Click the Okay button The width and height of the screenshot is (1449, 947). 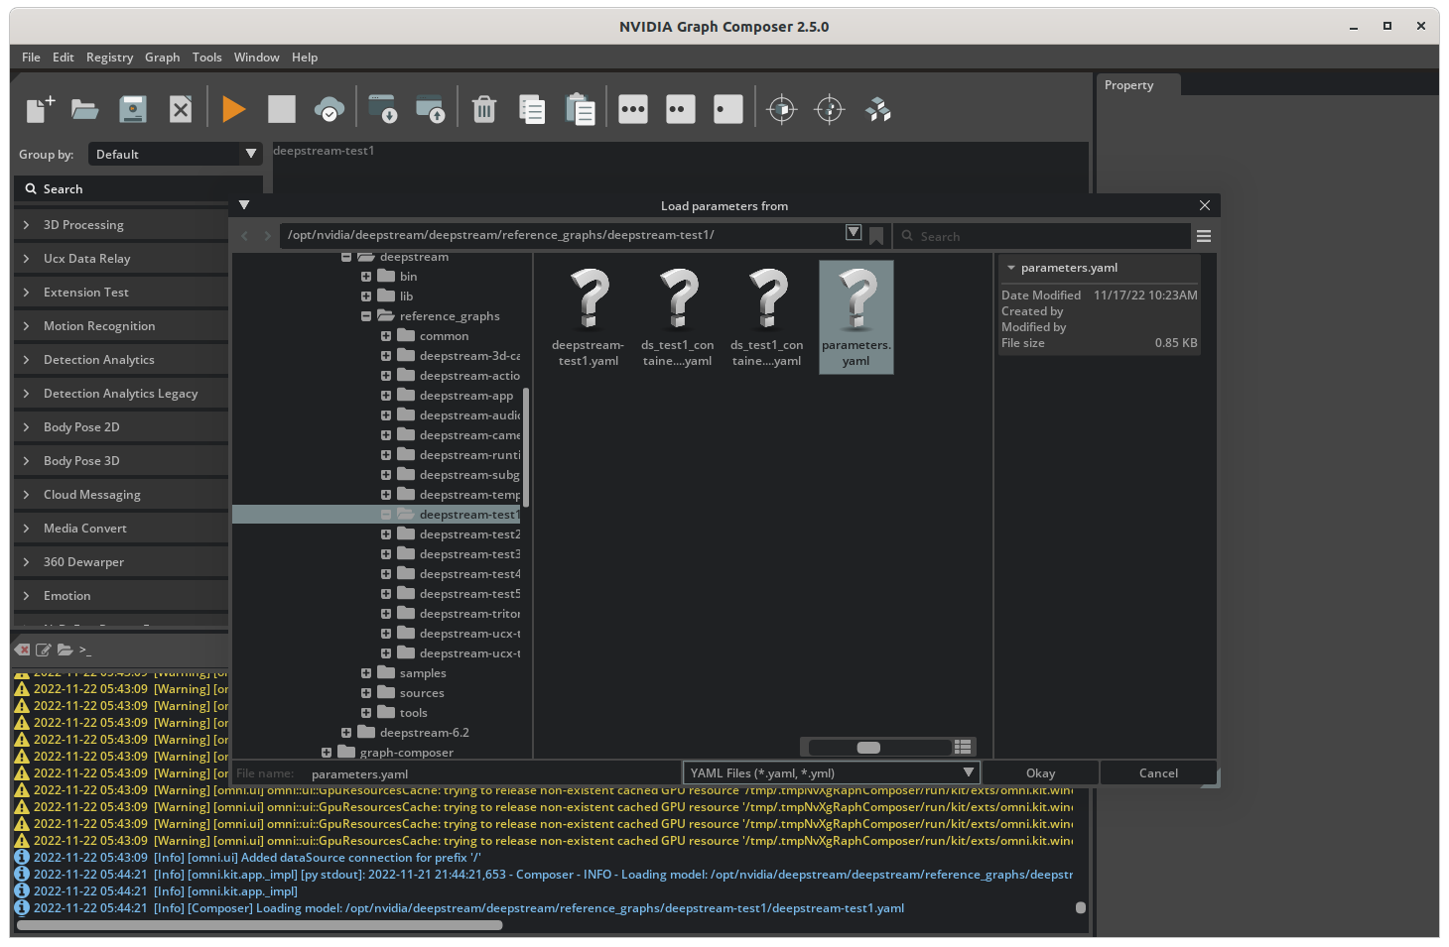[x=1040, y=772]
